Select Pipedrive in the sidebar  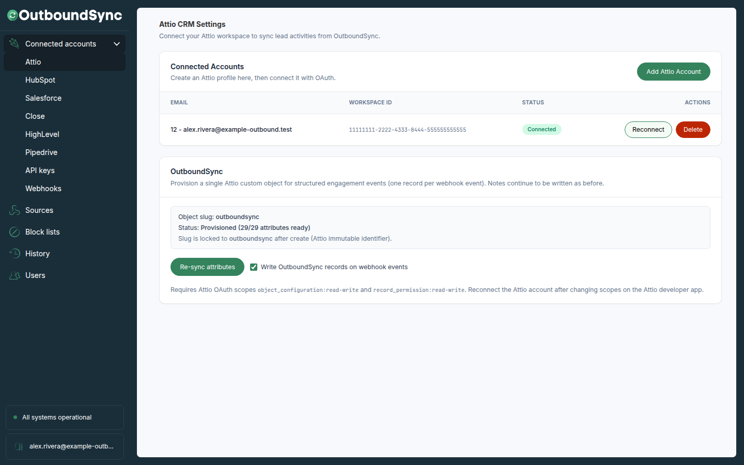point(65,152)
